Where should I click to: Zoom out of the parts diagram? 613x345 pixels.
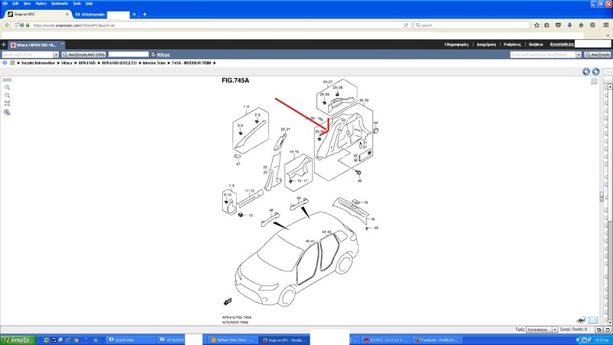[7, 95]
